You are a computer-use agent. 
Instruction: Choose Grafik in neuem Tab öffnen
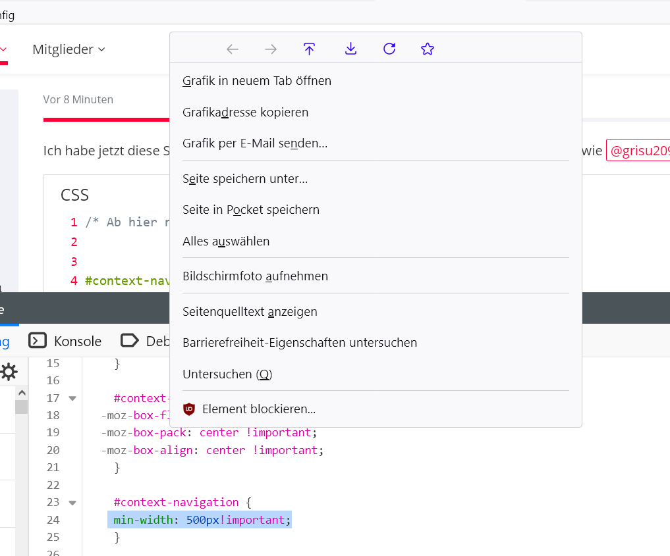pos(257,81)
